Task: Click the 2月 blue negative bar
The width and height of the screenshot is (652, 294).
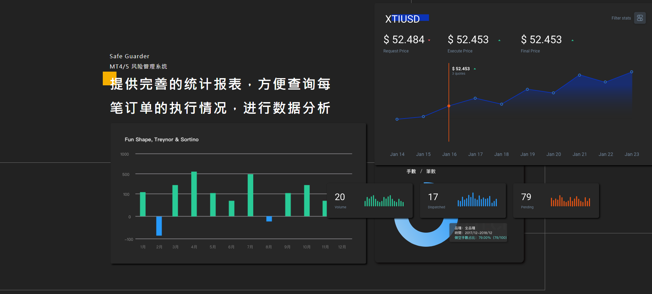Action: pos(159,226)
